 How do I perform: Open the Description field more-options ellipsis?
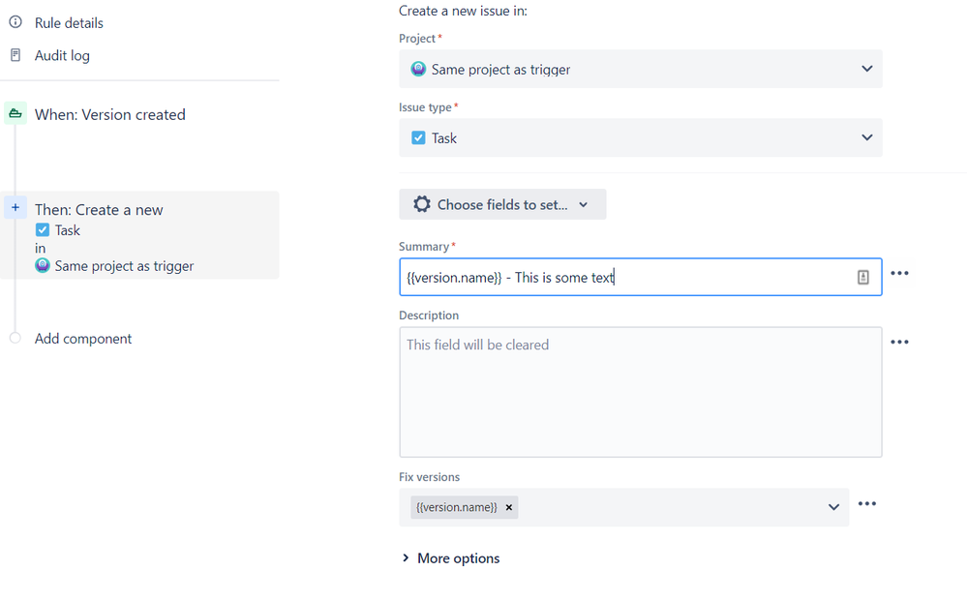899,342
